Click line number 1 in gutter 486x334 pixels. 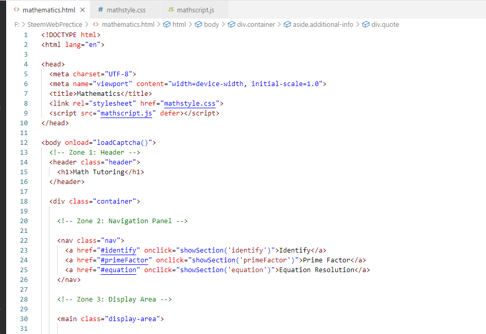(x=26, y=35)
